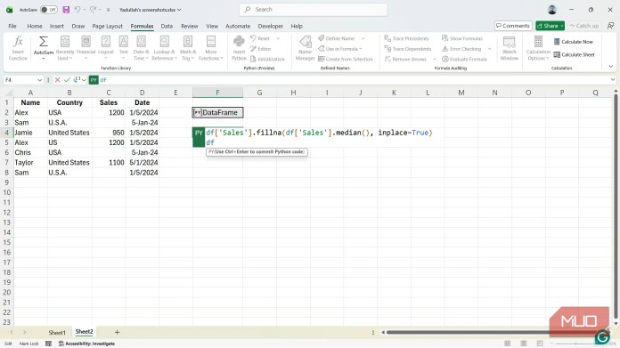Open Logical functions library

[106, 48]
